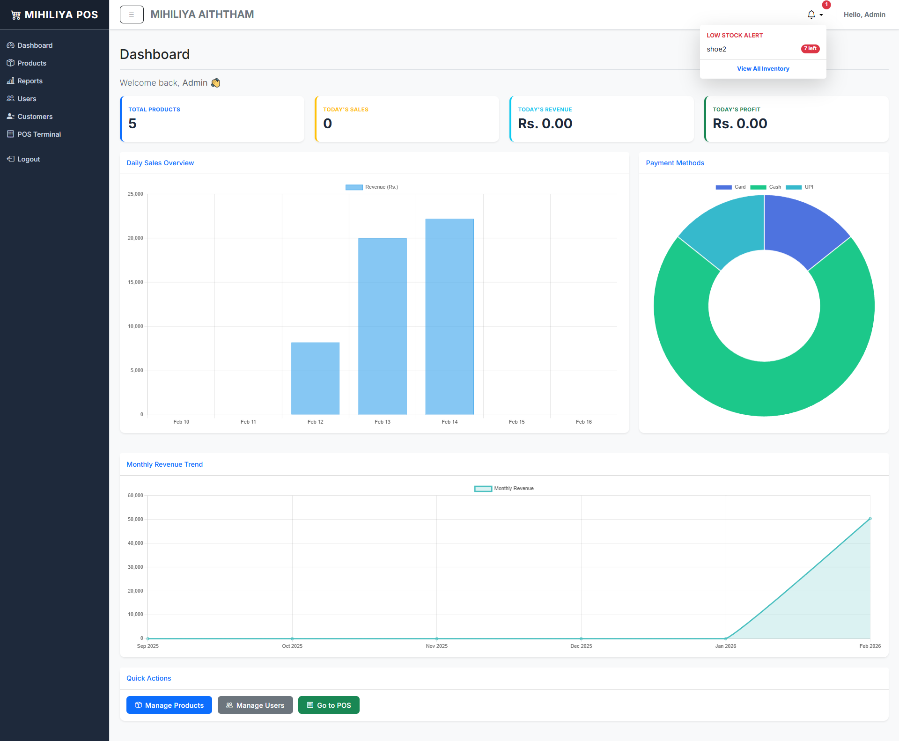Open the Users menu item

(54, 99)
